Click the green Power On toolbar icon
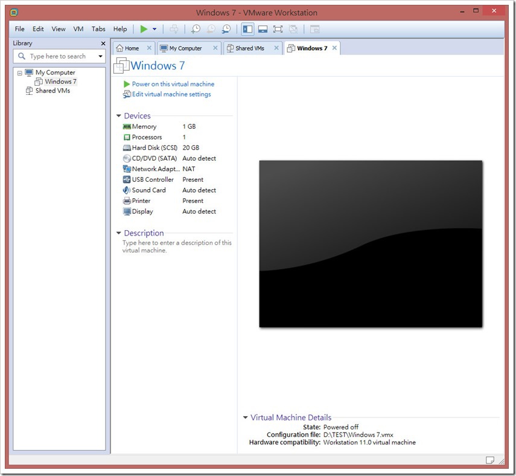The width and height of the screenshot is (516, 476). click(x=144, y=29)
